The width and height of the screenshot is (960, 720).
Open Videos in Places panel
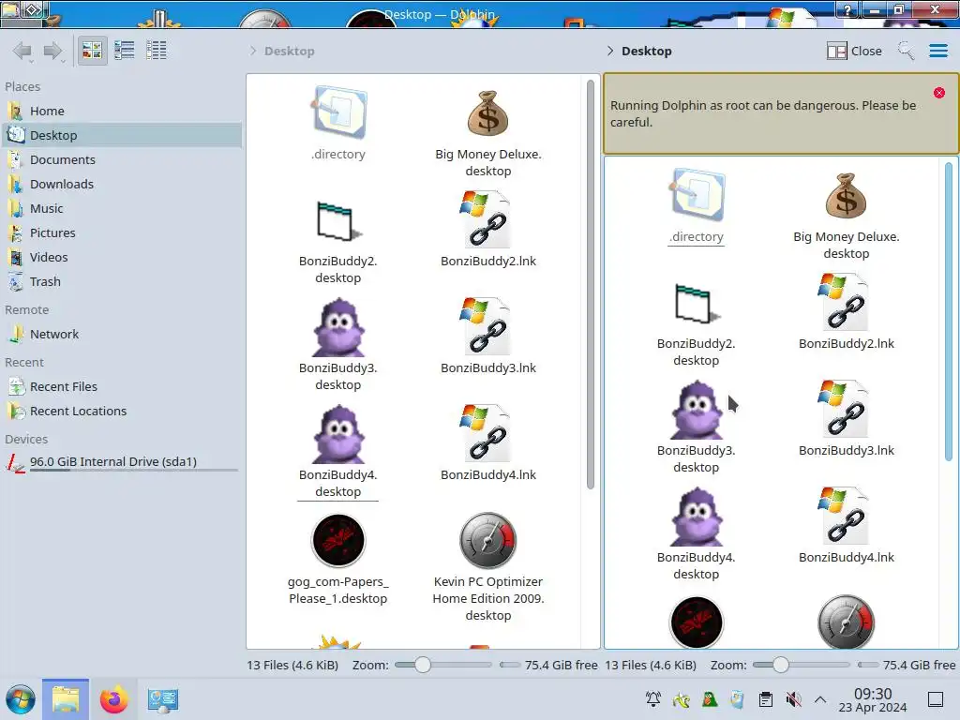coord(122,258)
